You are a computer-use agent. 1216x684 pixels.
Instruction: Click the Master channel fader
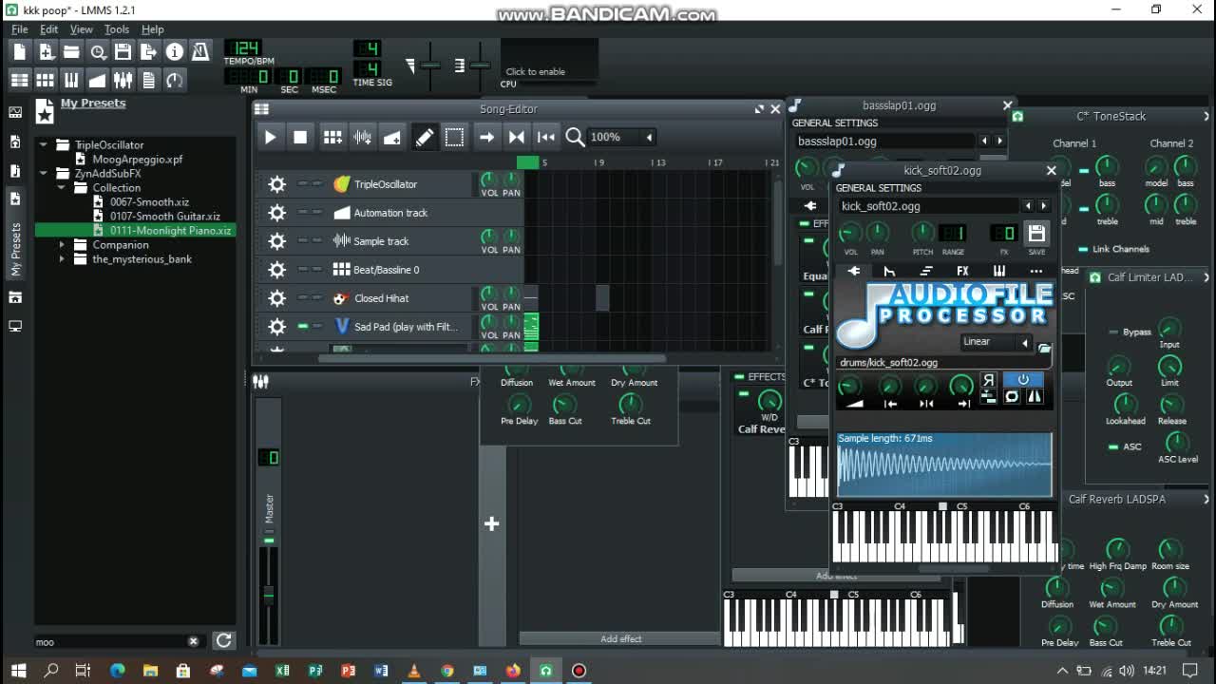coord(269,594)
